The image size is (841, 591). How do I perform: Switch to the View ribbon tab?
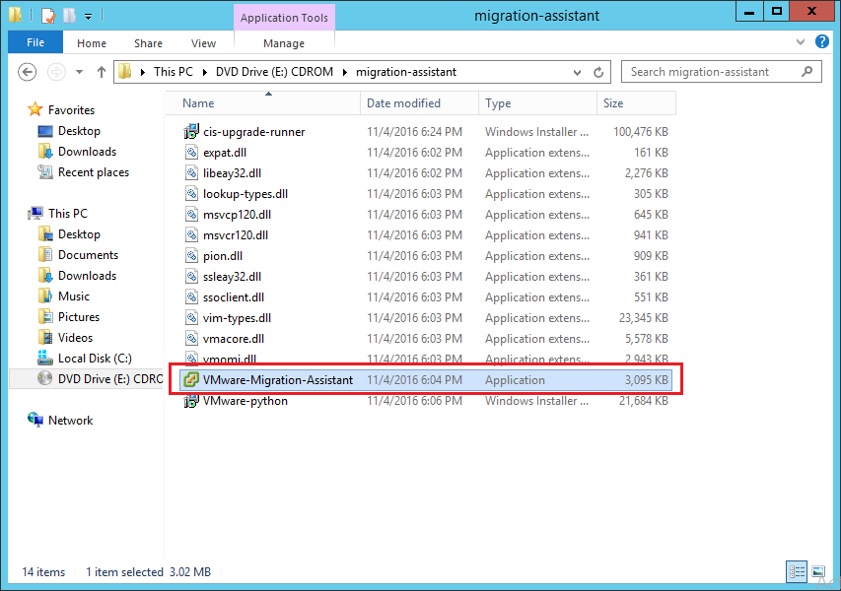coord(203,43)
